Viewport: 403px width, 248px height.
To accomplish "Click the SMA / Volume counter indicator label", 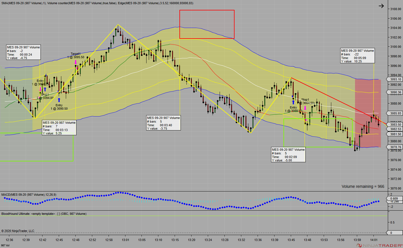I will click(x=97, y=3).
